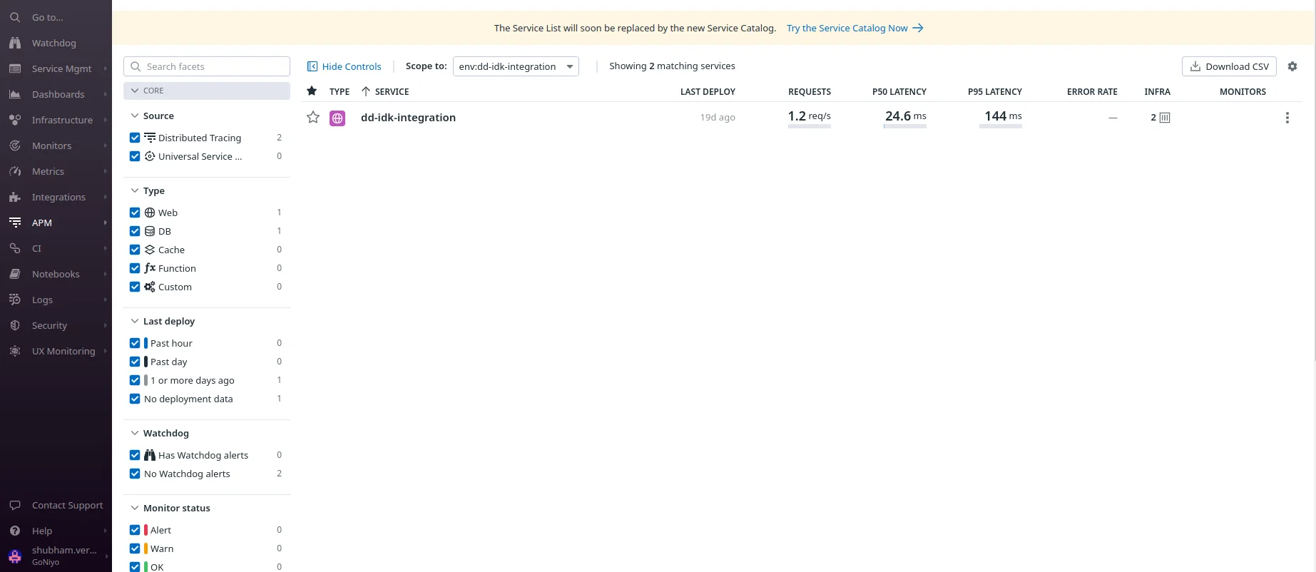Click the Service Mgmt sidebar icon

click(x=15, y=68)
